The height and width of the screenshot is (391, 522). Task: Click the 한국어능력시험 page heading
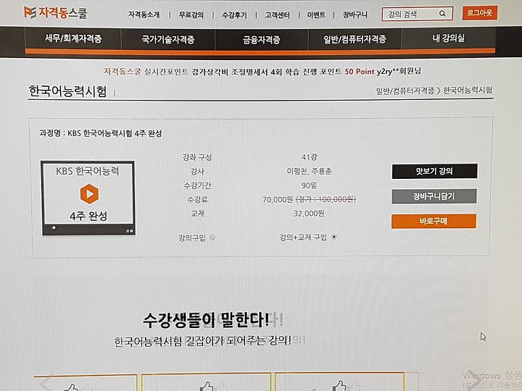(67, 91)
